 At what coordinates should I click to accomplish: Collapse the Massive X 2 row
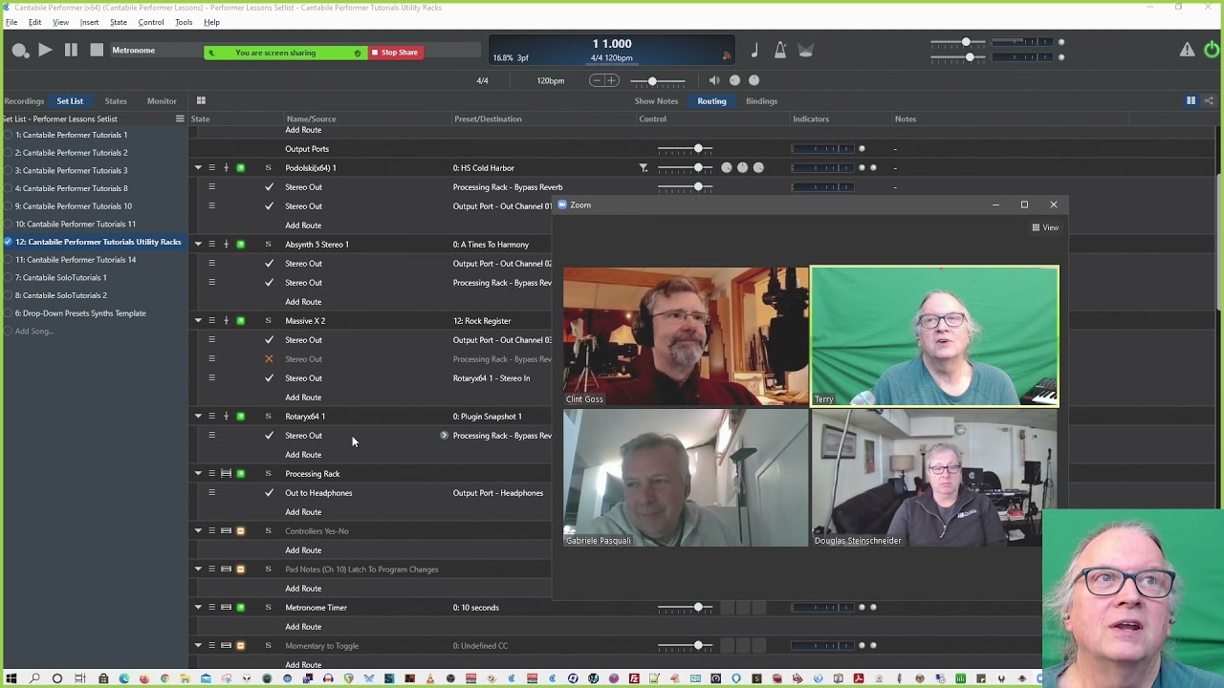click(x=198, y=321)
